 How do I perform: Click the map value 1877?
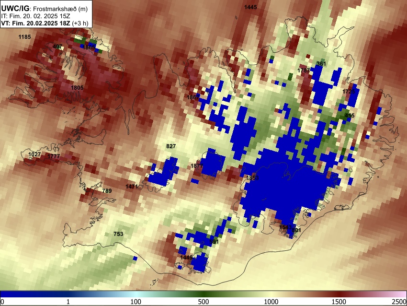click(196, 166)
